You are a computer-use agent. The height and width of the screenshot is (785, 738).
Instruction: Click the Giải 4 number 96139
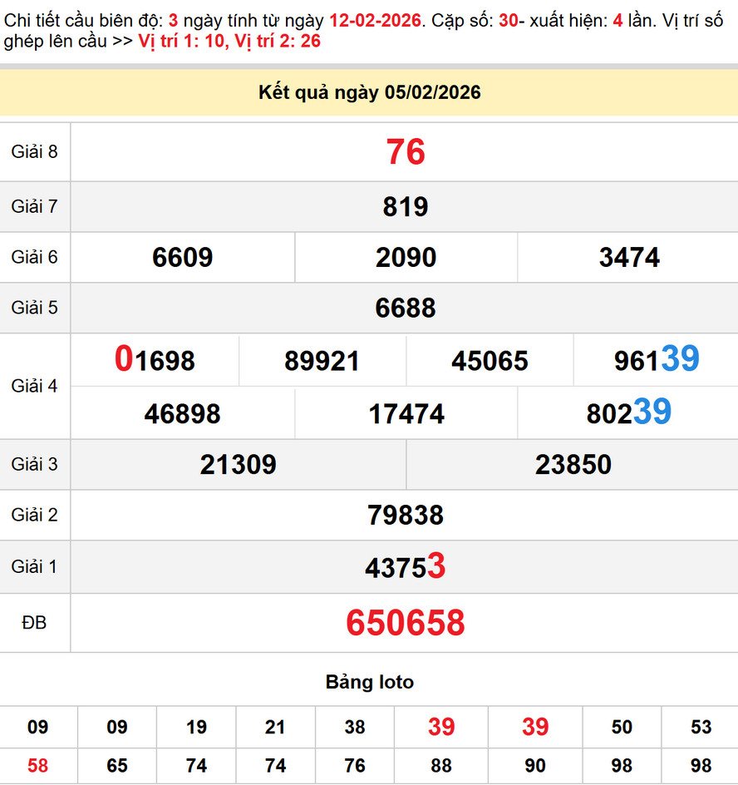pyautogui.click(x=657, y=359)
